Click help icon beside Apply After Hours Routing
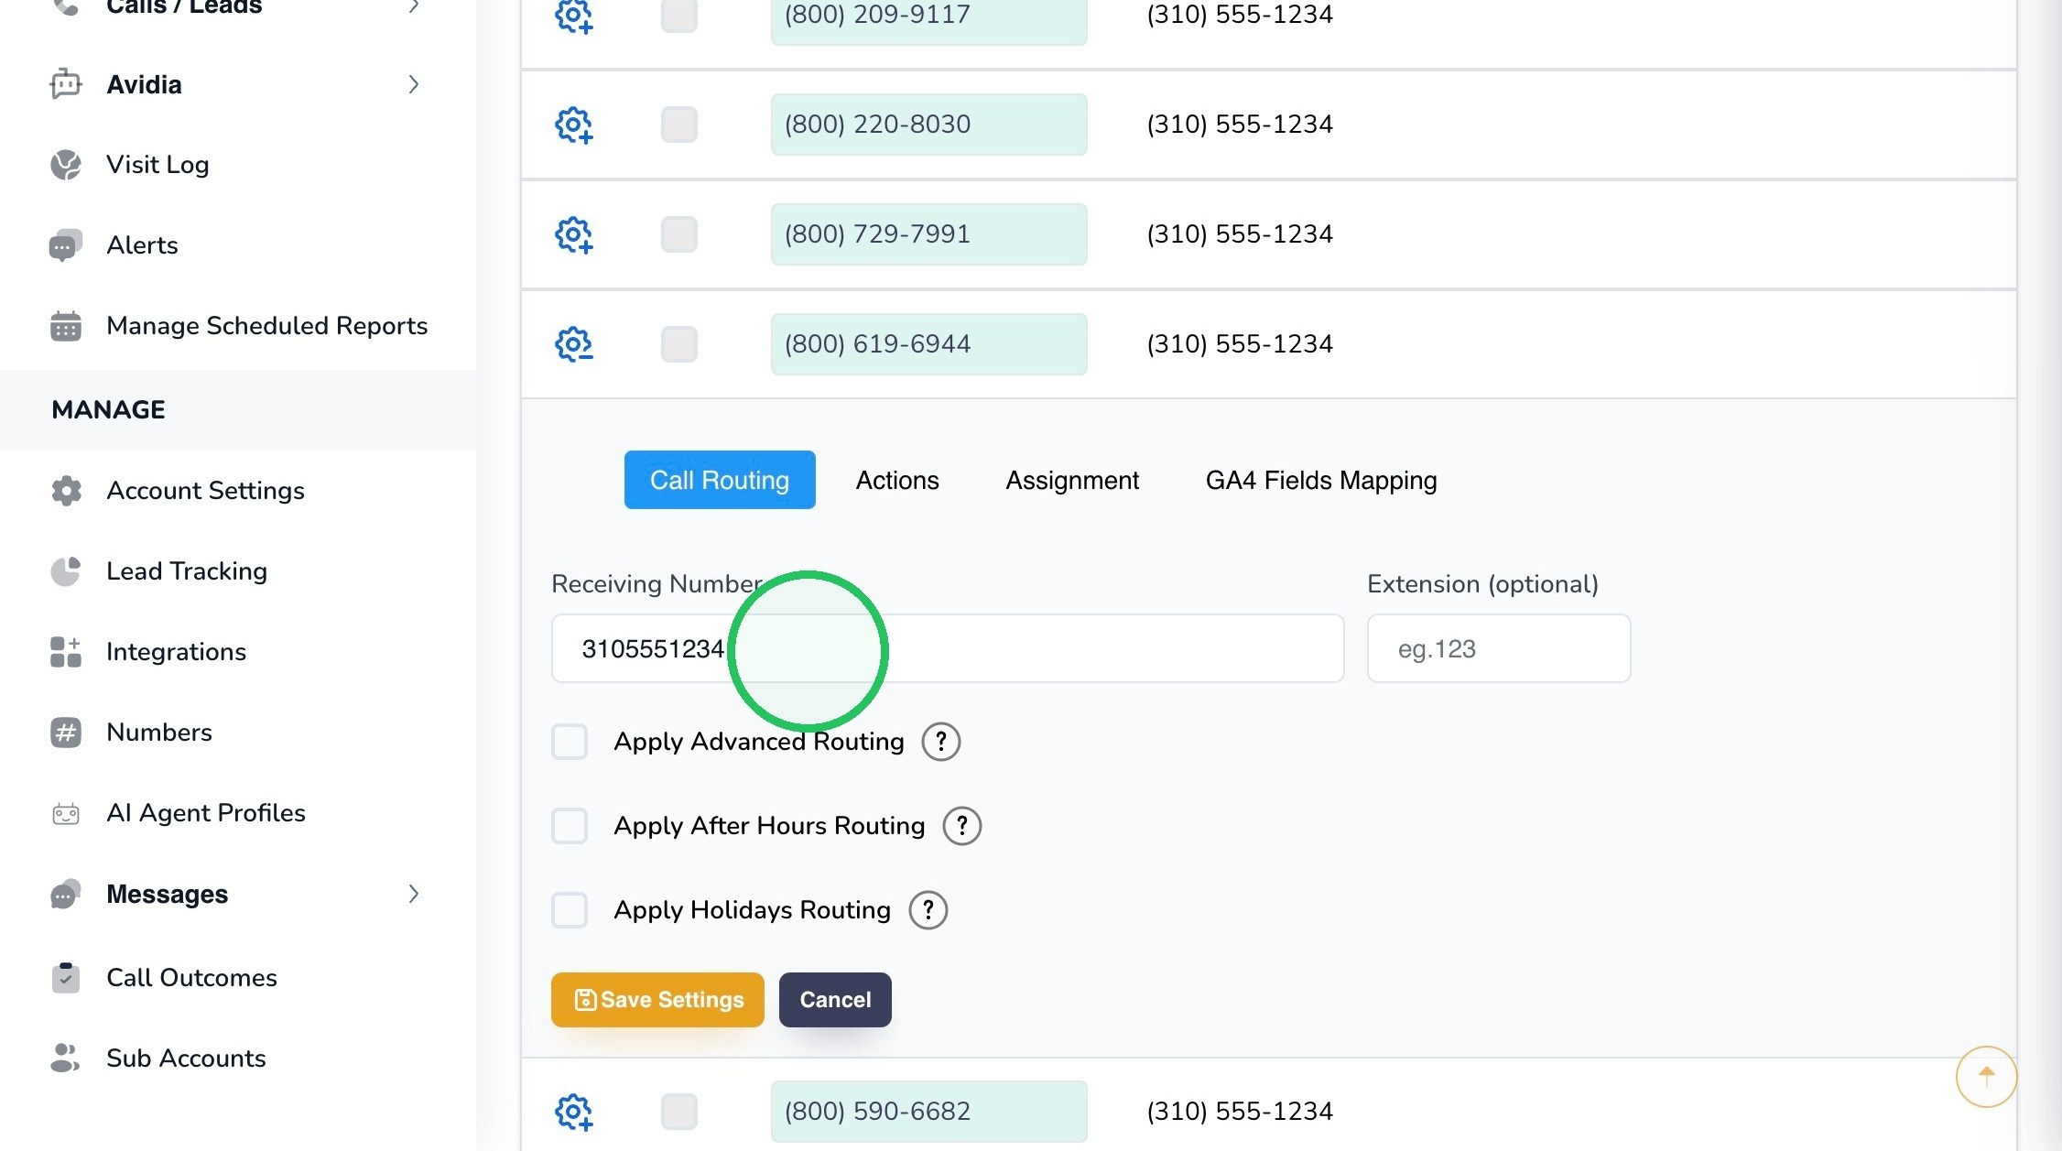The width and height of the screenshot is (2062, 1151). pos(962,826)
